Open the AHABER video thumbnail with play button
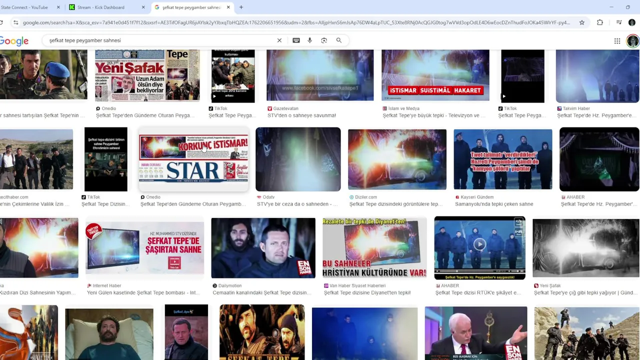640x360 pixels. [x=479, y=248]
